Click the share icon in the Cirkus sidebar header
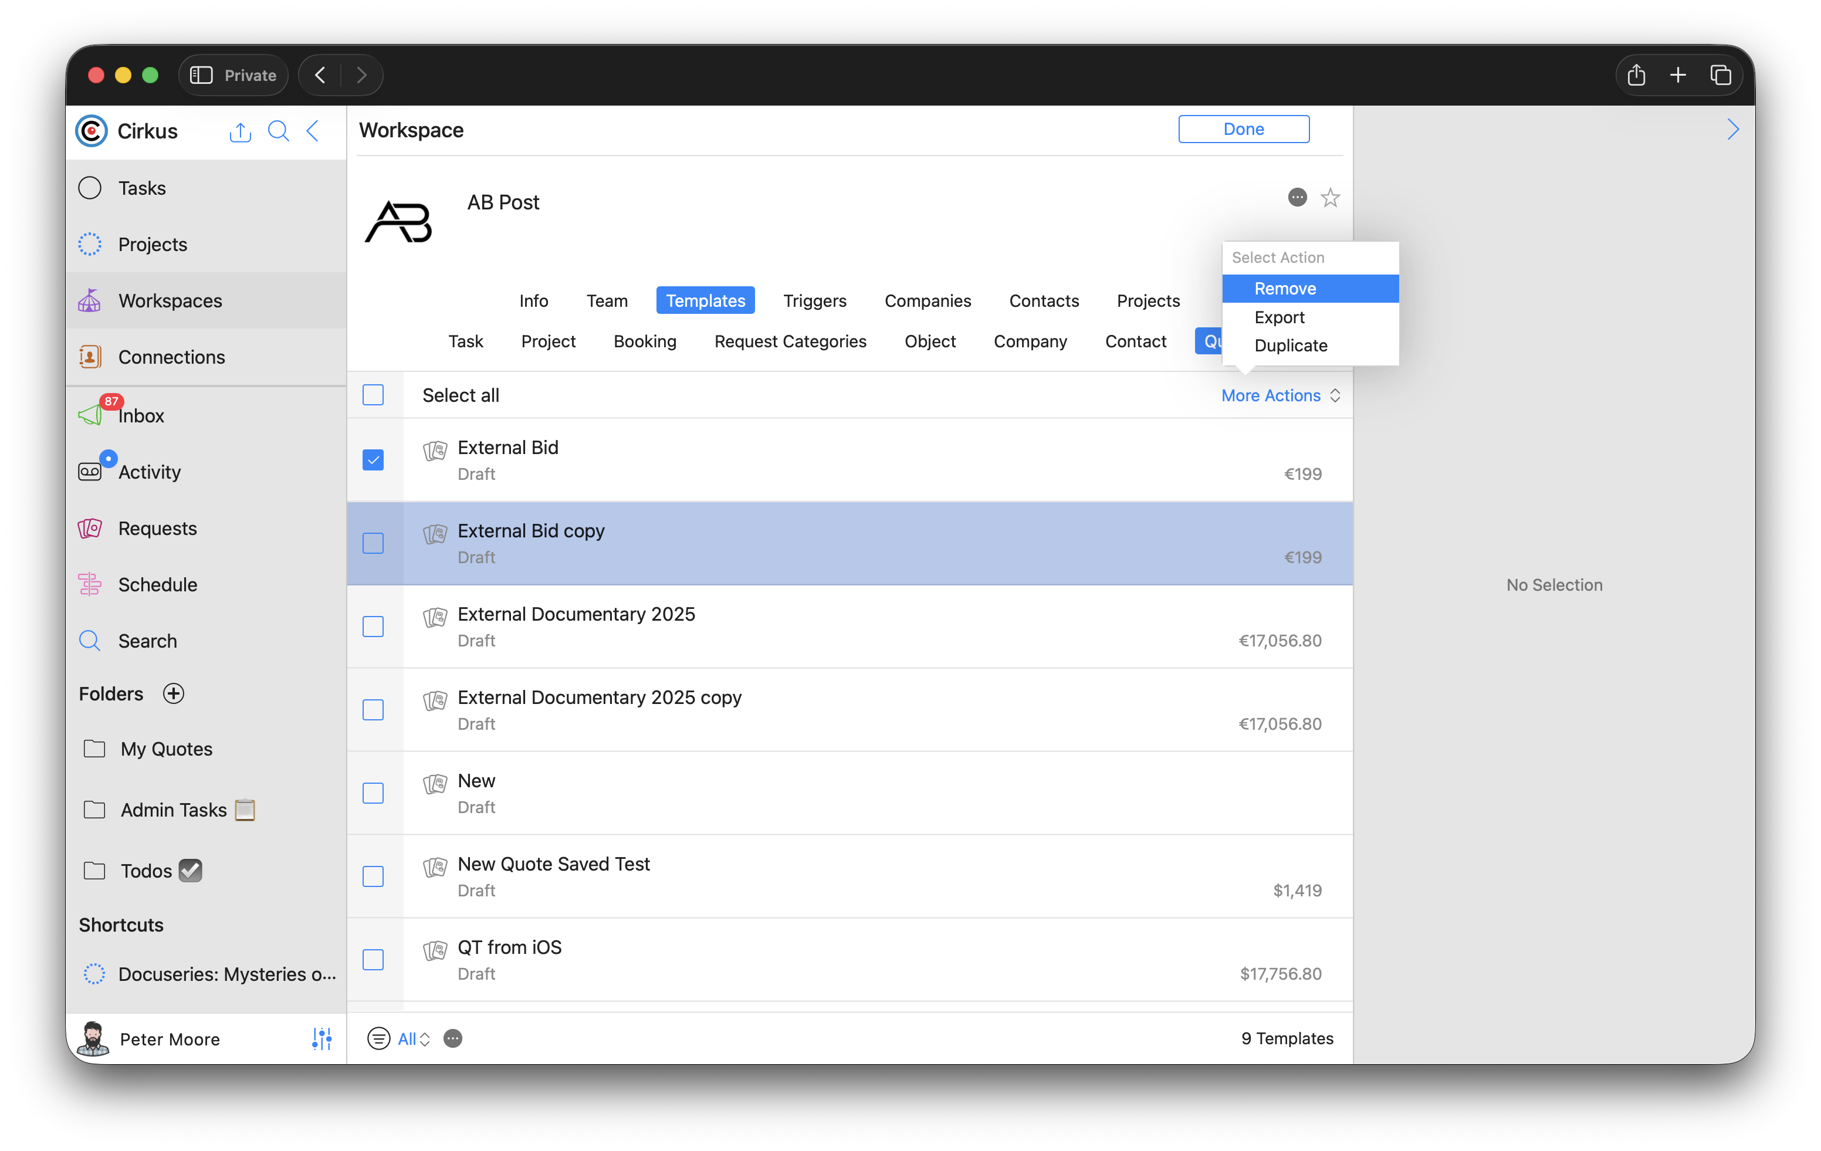The image size is (1821, 1151). pos(240,133)
